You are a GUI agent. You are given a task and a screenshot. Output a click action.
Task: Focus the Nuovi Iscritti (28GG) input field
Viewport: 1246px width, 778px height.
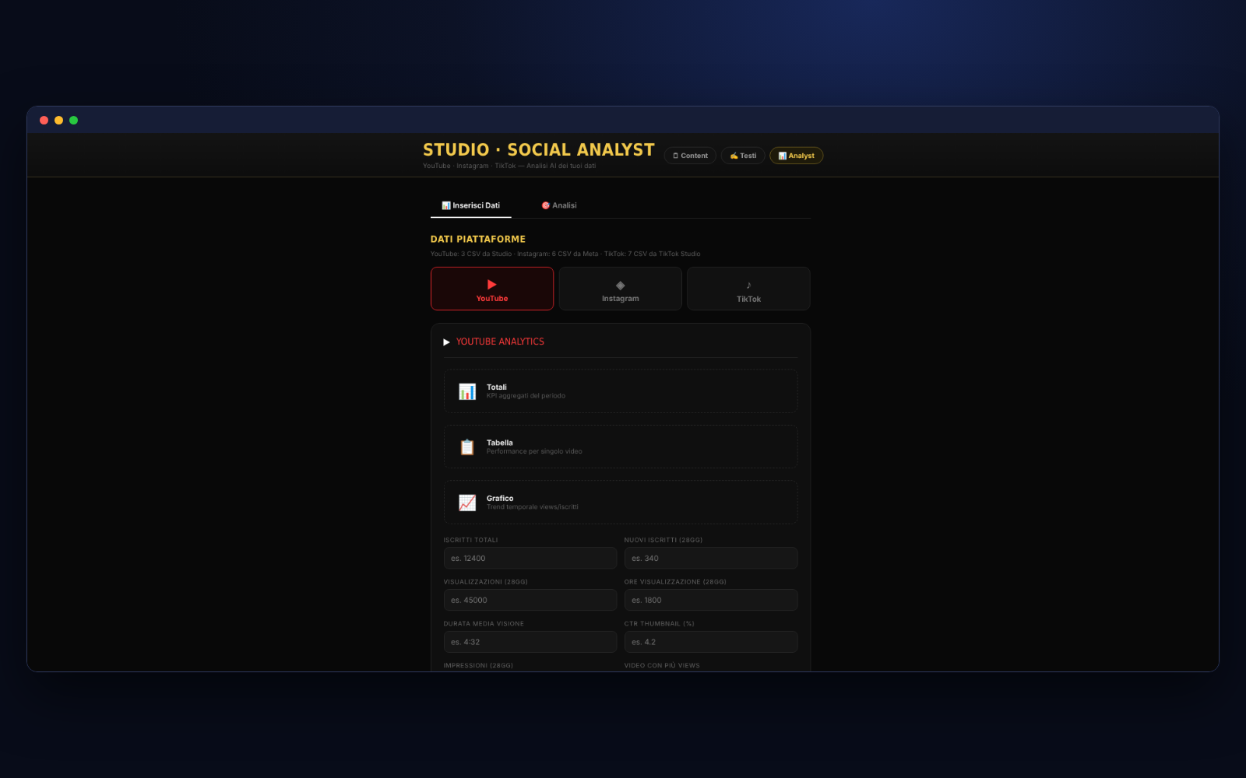(x=711, y=558)
